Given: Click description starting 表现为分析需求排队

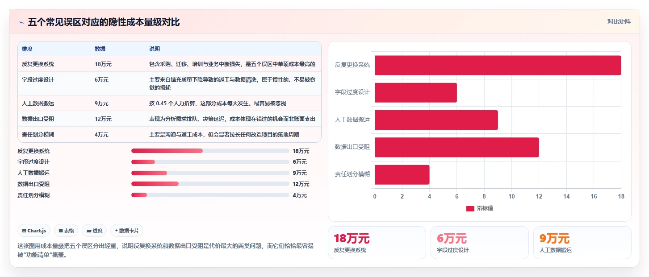Looking at the screenshot, I should coord(232,119).
